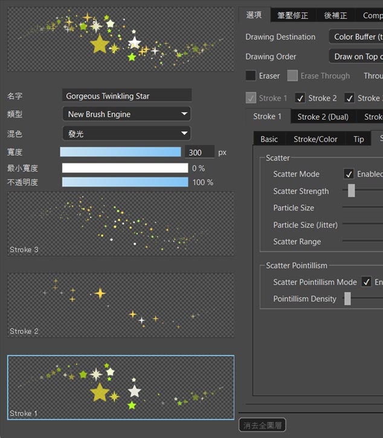383x438 pixels.
Task: Click the Scatter Strength slider handle
Action: pos(351,191)
